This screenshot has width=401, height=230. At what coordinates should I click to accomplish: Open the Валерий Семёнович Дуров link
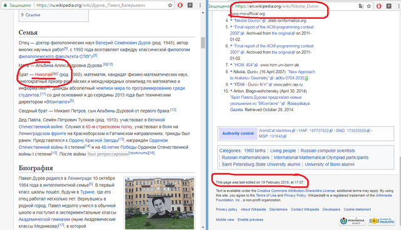[x=123, y=42]
